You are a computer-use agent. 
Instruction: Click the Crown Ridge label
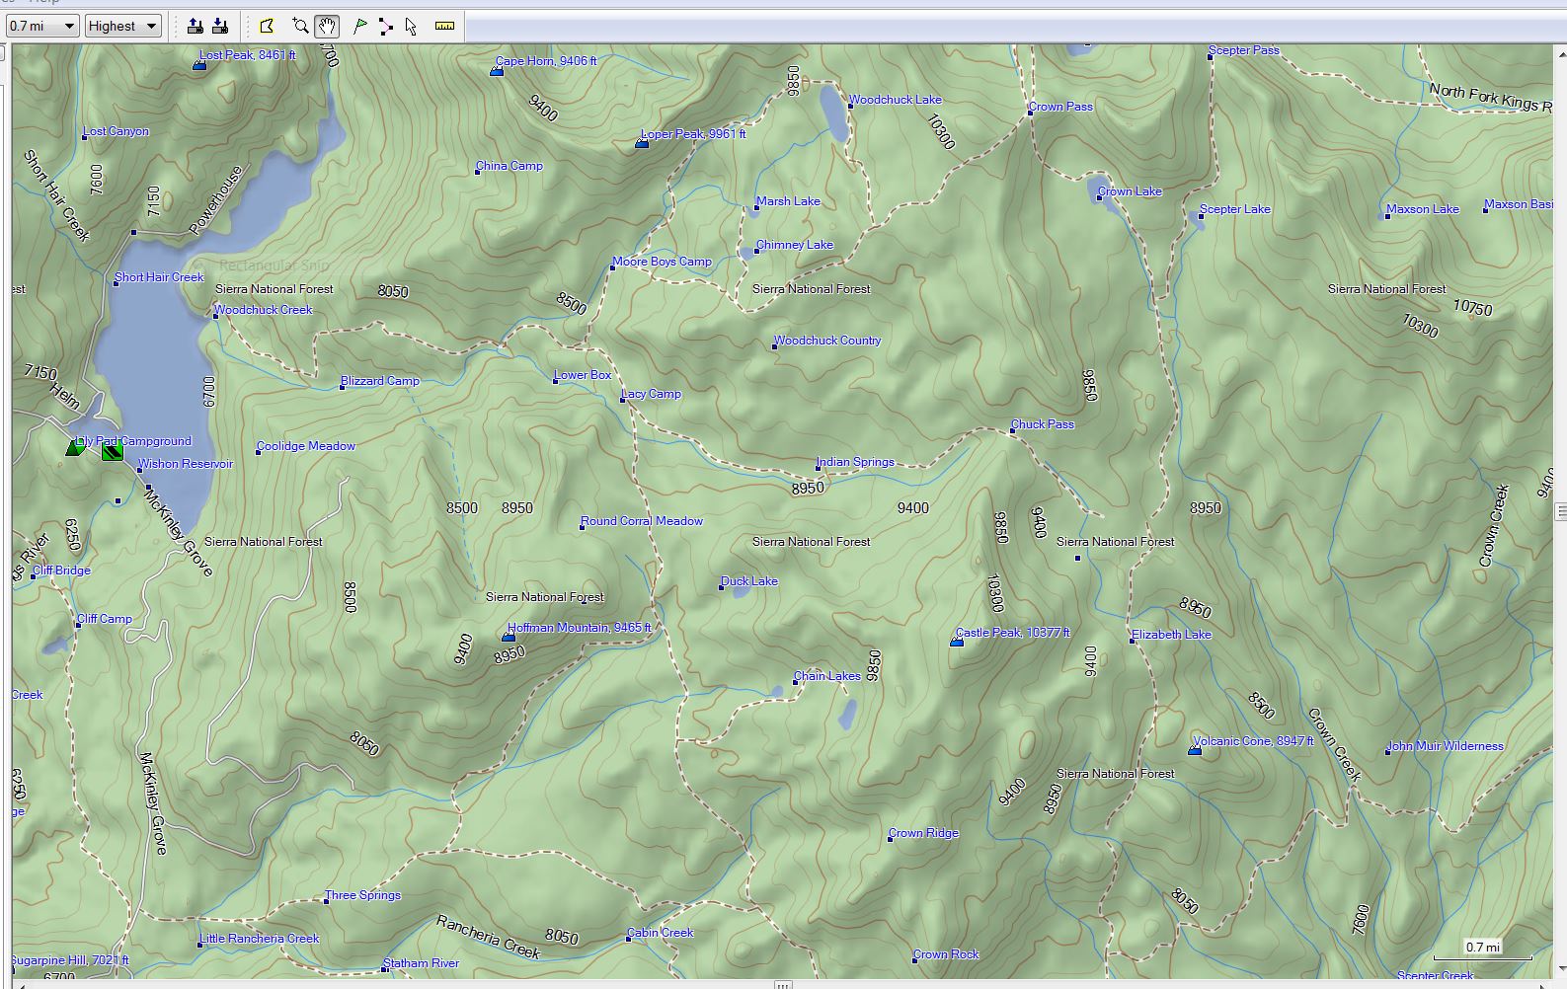923,833
